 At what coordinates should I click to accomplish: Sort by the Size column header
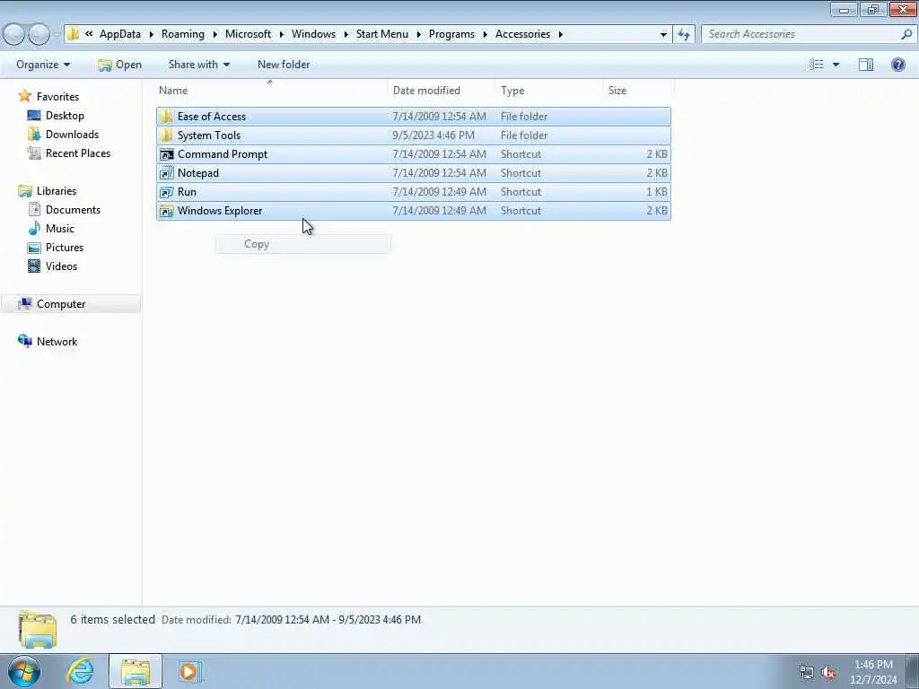[638, 91]
